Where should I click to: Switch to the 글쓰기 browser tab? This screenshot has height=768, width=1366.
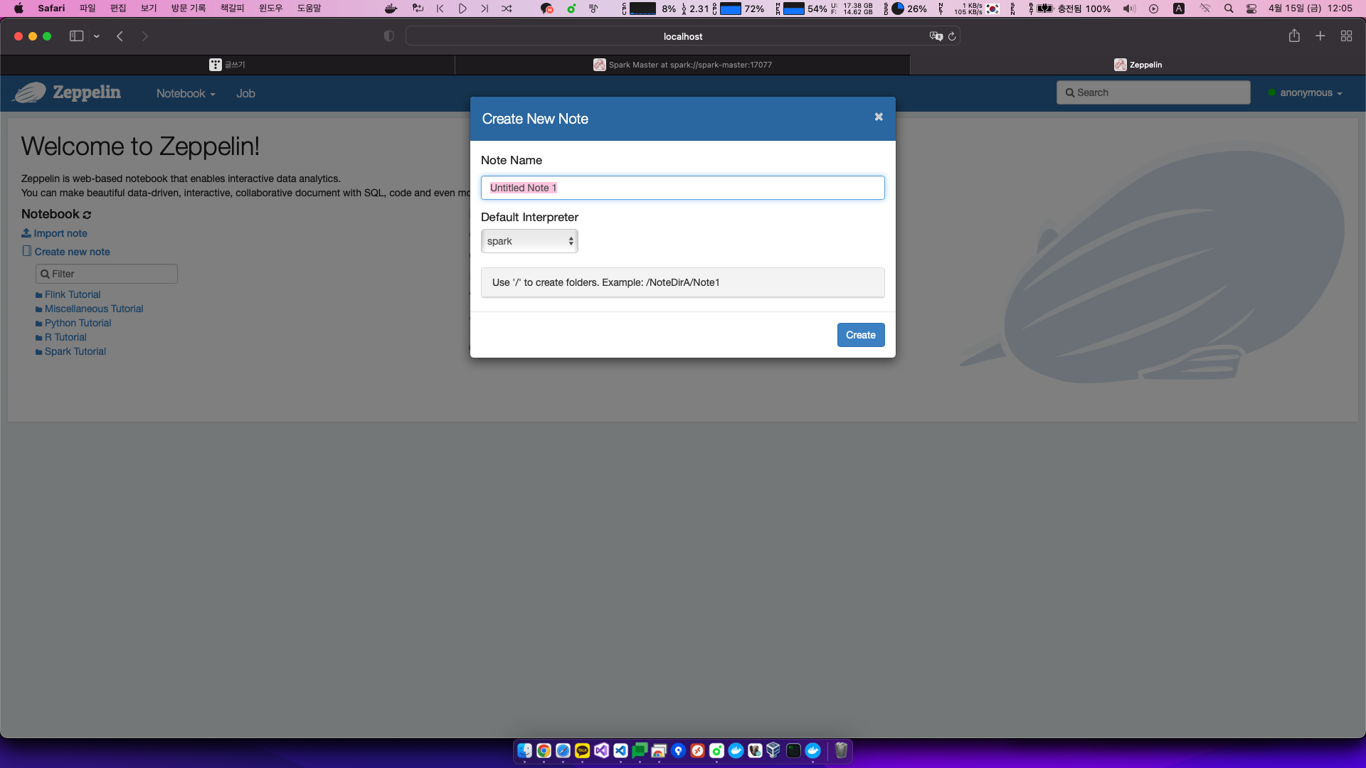click(228, 65)
